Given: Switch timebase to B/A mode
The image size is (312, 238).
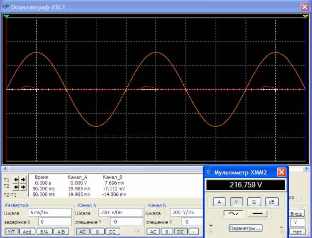Looking at the screenshot, I should pos(44,232).
